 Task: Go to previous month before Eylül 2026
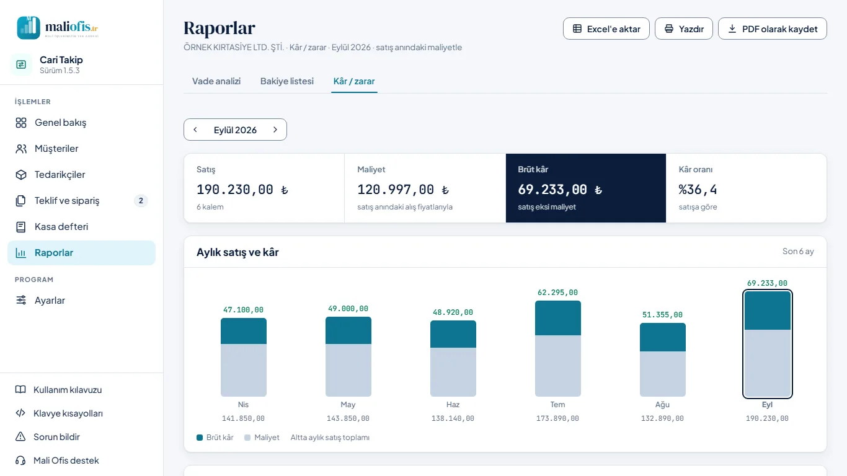(x=195, y=130)
